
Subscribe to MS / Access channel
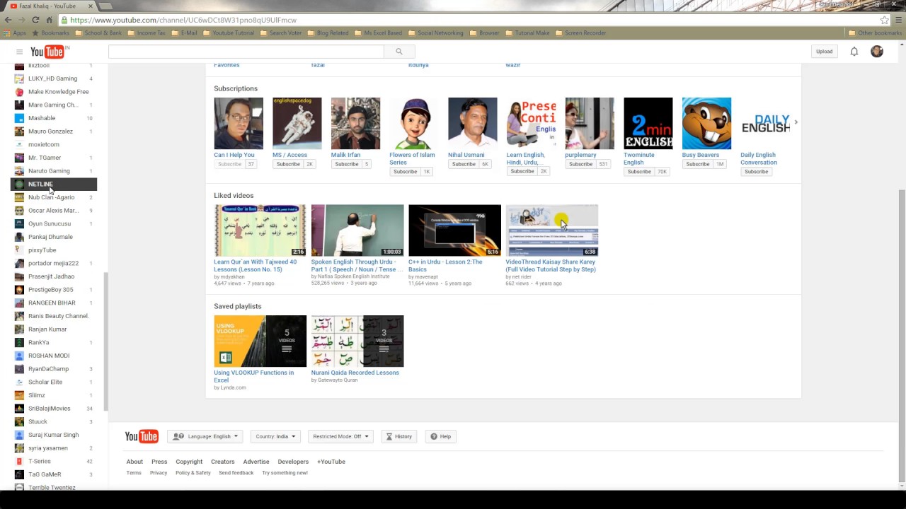click(x=288, y=164)
